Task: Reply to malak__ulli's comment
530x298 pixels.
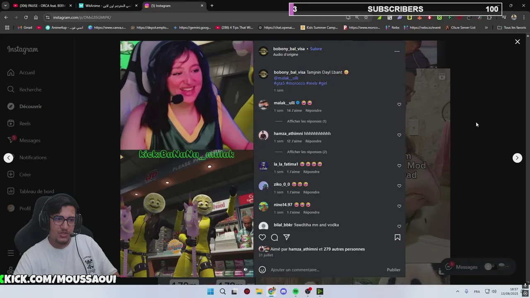Action: (313, 111)
